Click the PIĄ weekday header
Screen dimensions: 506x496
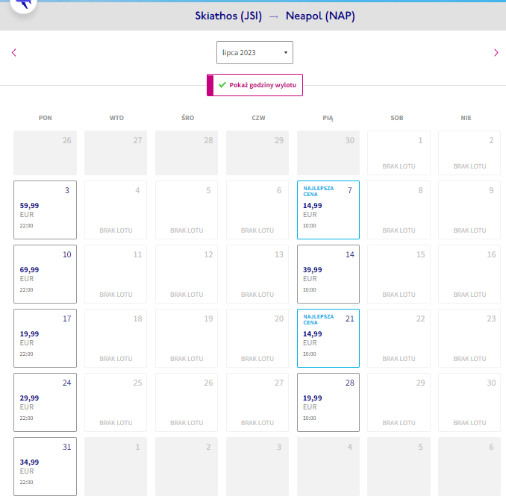pos(328,118)
